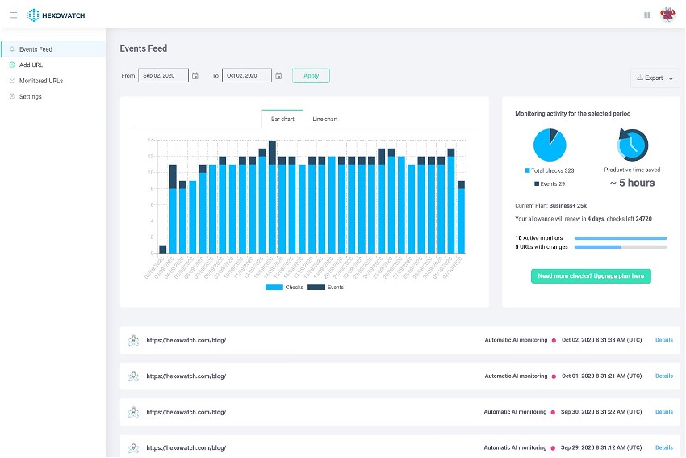Go to Add URL in sidebar
The width and height of the screenshot is (686, 458).
click(x=30, y=65)
